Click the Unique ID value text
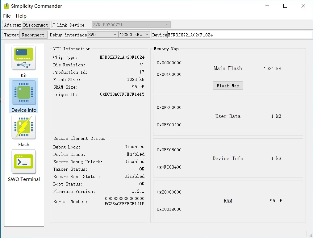 [x=122, y=94]
